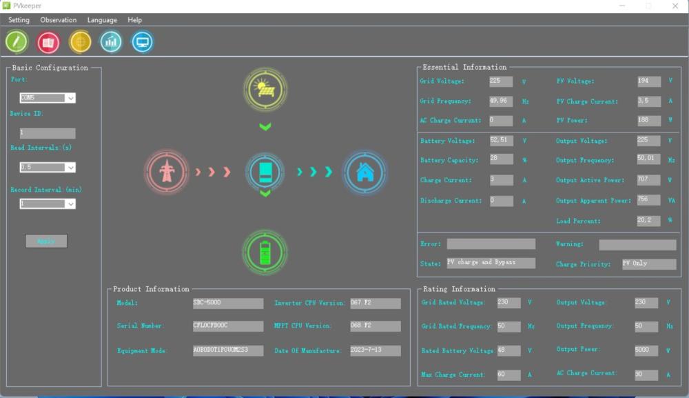Click the Charge Priority PV Only field
The width and height of the screenshot is (689, 398).
(x=649, y=264)
